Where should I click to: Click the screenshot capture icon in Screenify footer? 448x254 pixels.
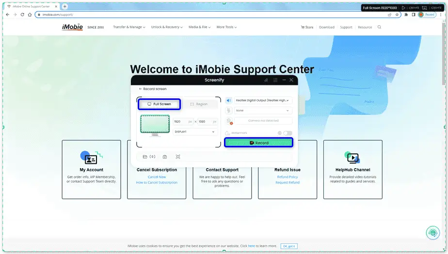pyautogui.click(x=178, y=157)
